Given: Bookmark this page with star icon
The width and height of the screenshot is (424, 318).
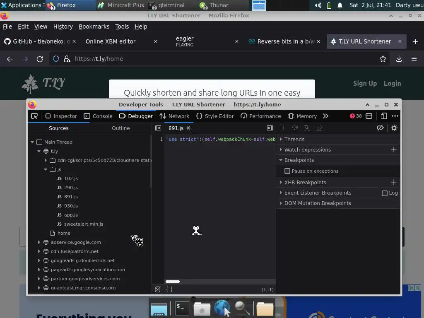Looking at the screenshot, I should pyautogui.click(x=383, y=59).
